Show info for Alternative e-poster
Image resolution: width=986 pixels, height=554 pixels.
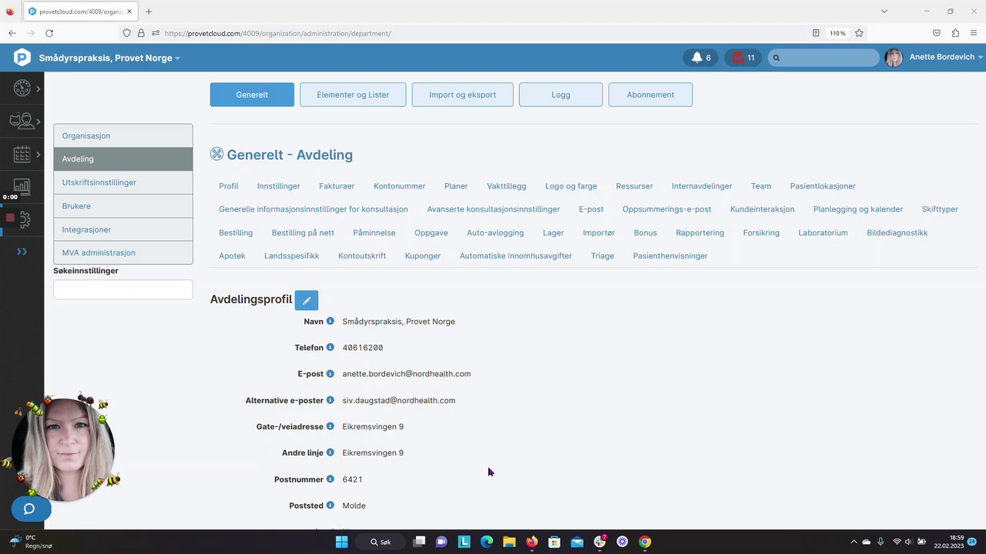pos(330,400)
